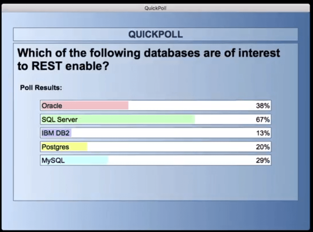Click the QUICKPOLL header banner
Viewport: 313px width, 232px height.
[x=156, y=34]
